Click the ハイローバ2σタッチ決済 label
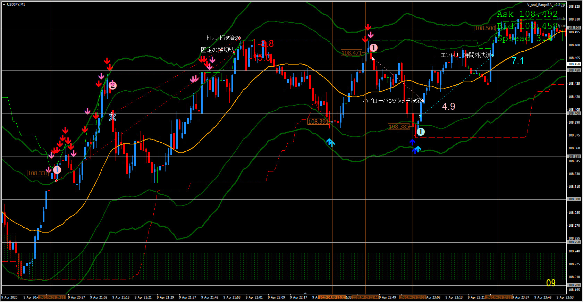The width and height of the screenshot is (583, 302). click(392, 101)
